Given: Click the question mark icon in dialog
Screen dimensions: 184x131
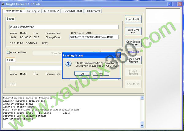Looking at the screenshot, I should coord(68,64).
